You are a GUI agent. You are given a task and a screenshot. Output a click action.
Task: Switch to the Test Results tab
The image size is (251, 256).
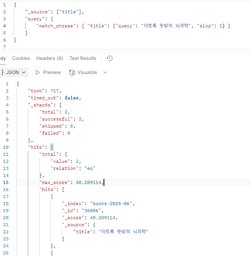(x=83, y=58)
